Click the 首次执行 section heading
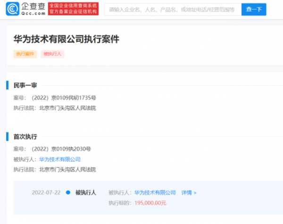The image size is (283, 224). click(25, 136)
